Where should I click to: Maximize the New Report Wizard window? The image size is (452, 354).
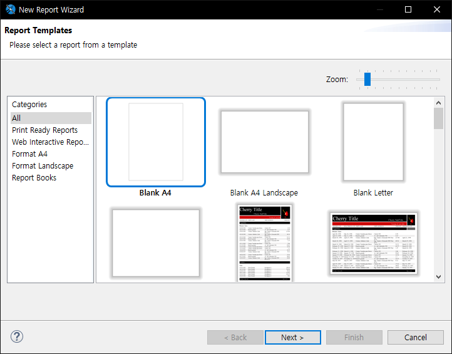pos(408,9)
